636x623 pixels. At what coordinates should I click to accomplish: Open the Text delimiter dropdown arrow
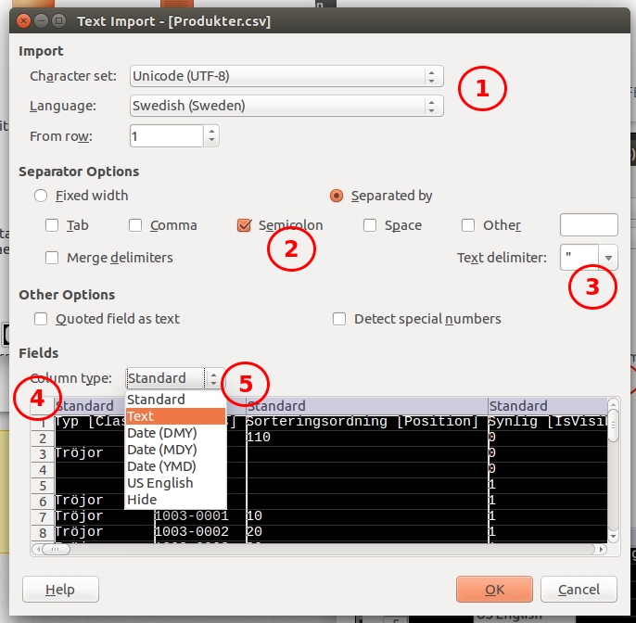click(x=608, y=258)
